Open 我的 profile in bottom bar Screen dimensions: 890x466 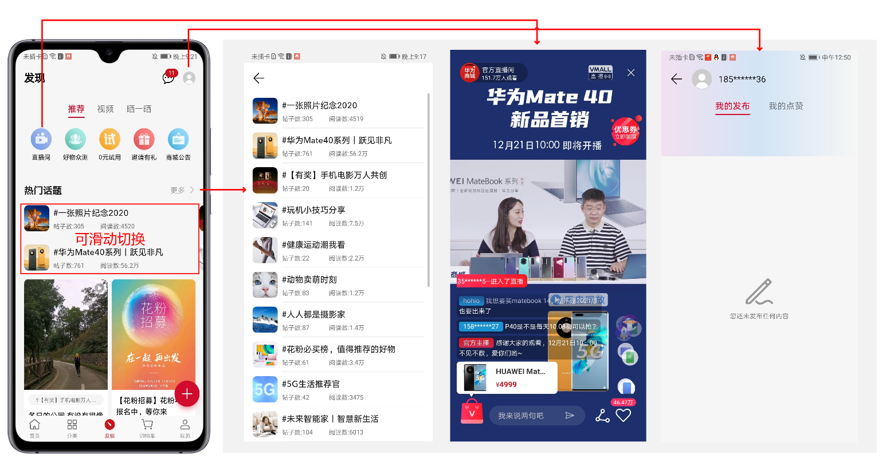tap(185, 428)
